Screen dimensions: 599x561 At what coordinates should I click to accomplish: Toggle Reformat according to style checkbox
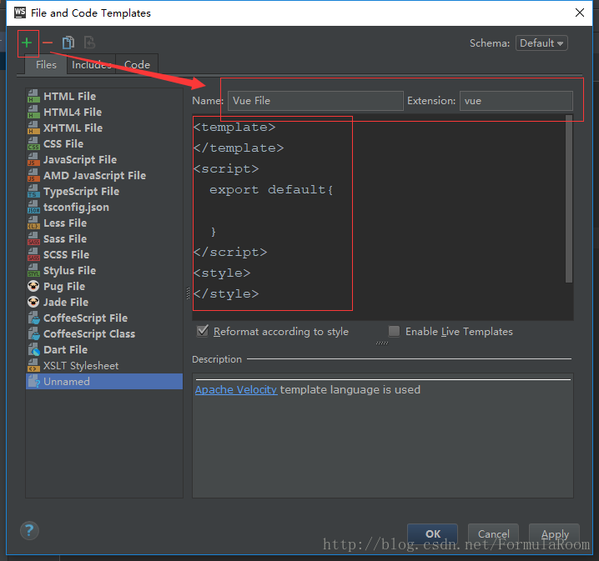[x=203, y=331]
